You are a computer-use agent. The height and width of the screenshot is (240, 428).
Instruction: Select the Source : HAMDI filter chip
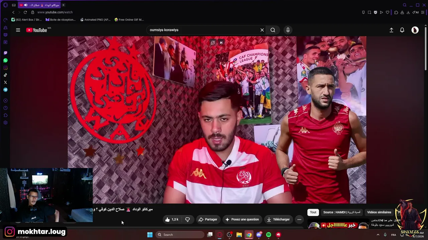click(x=342, y=212)
